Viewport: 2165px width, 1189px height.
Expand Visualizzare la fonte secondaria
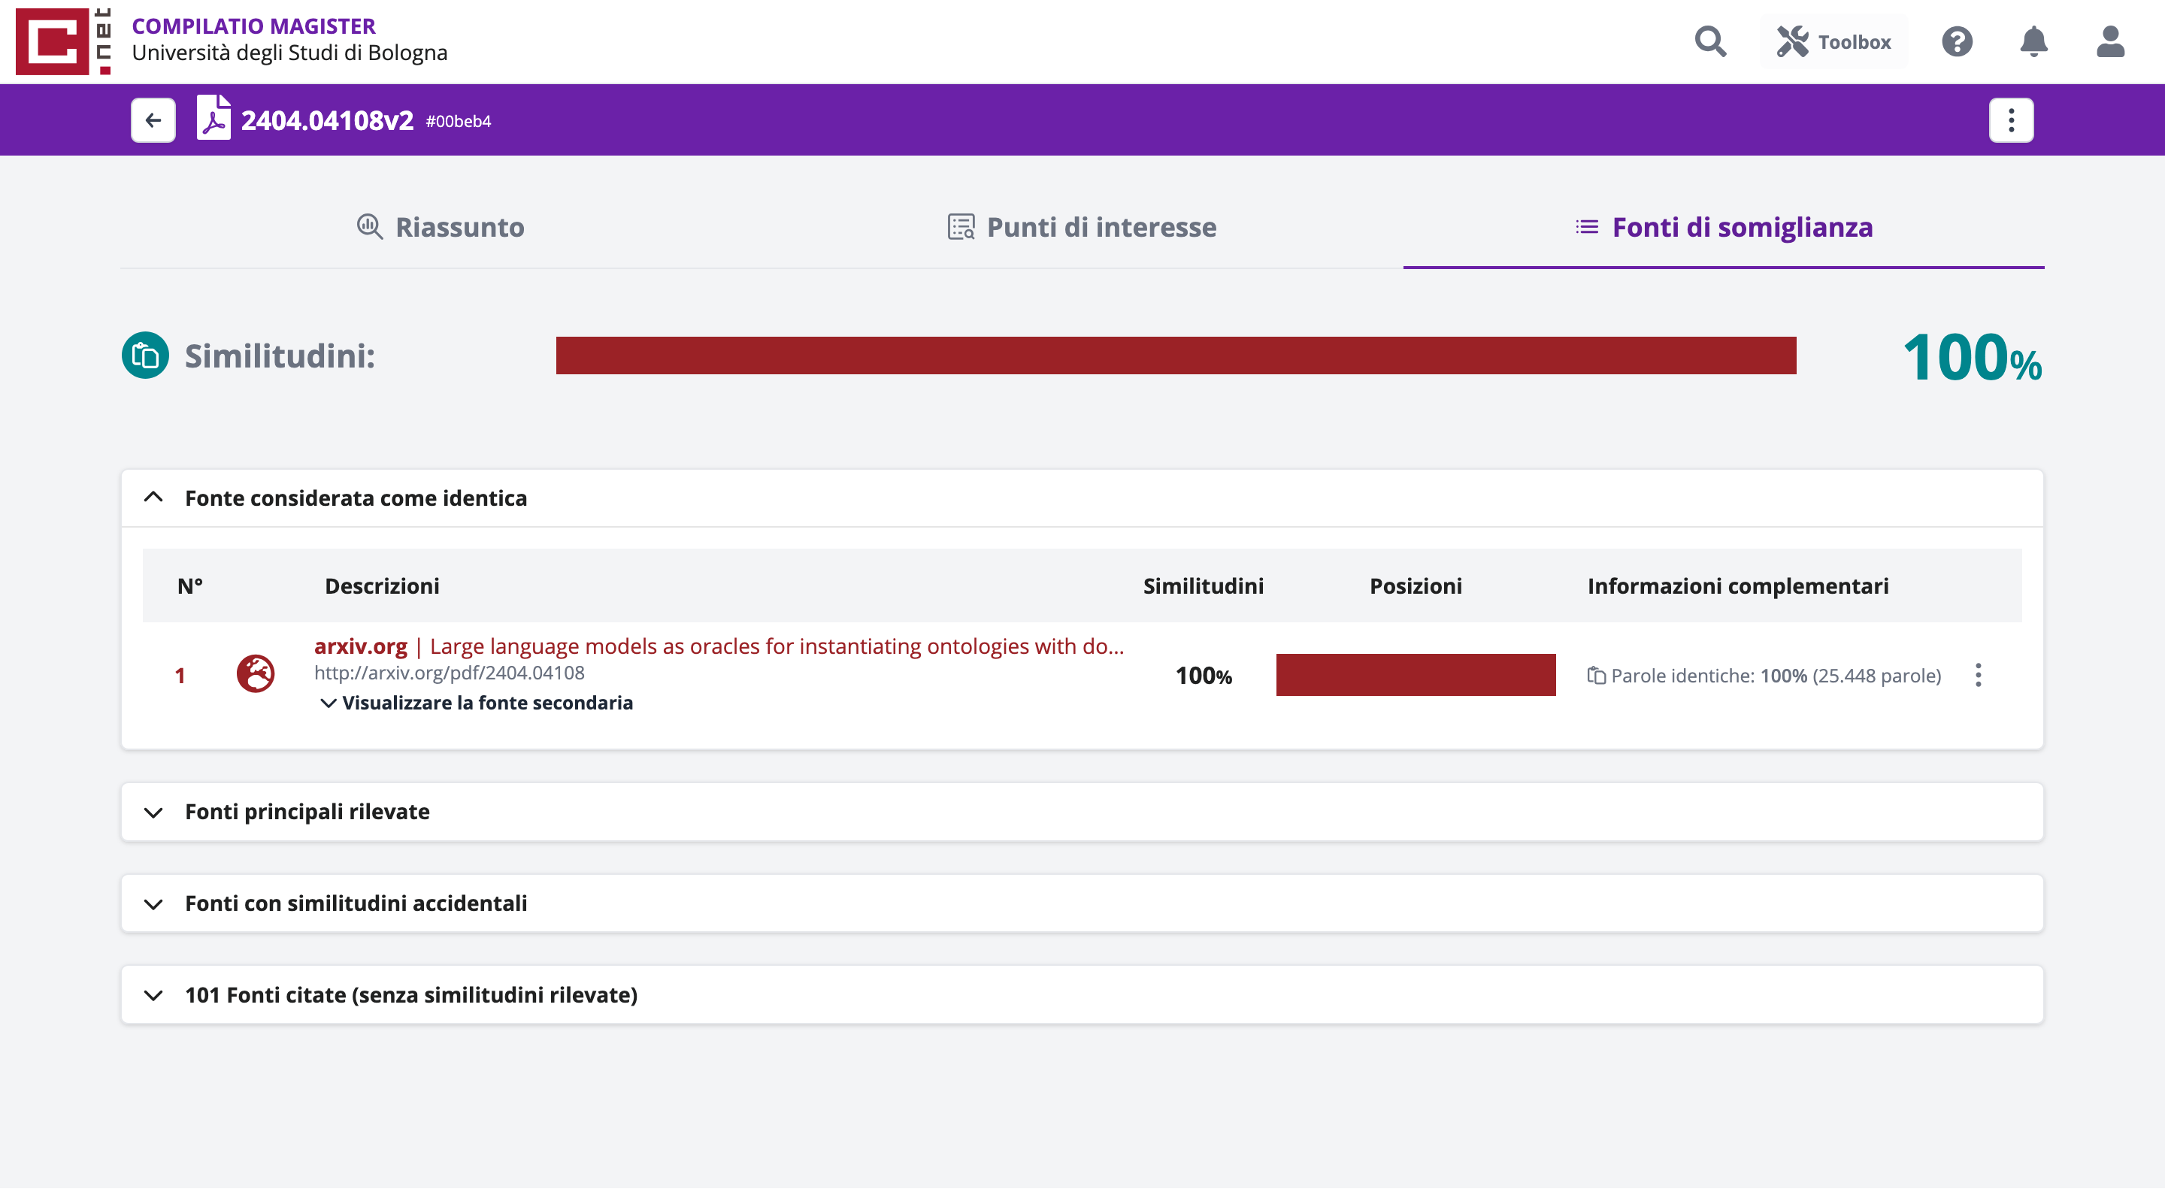click(477, 703)
